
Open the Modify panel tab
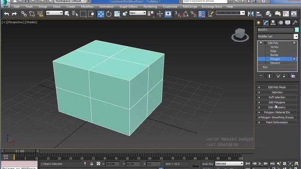[266, 23]
